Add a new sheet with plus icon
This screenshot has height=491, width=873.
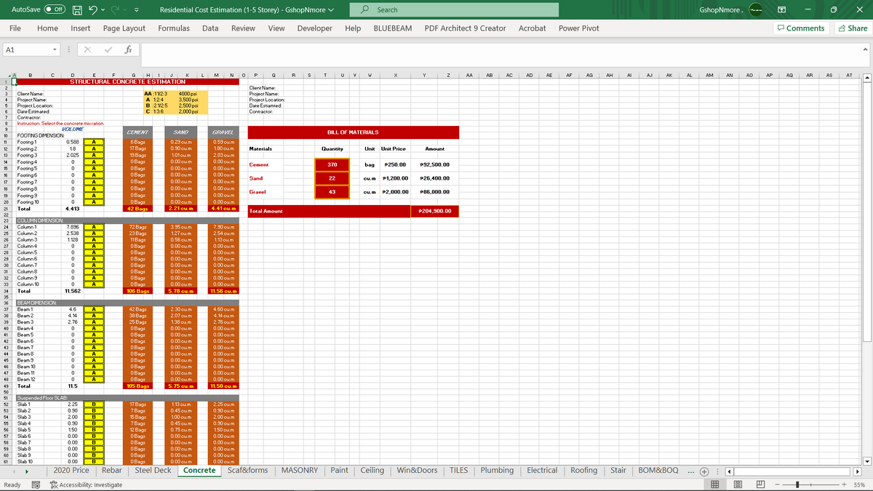point(703,471)
